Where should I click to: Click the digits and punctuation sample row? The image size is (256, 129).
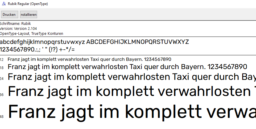37,49
